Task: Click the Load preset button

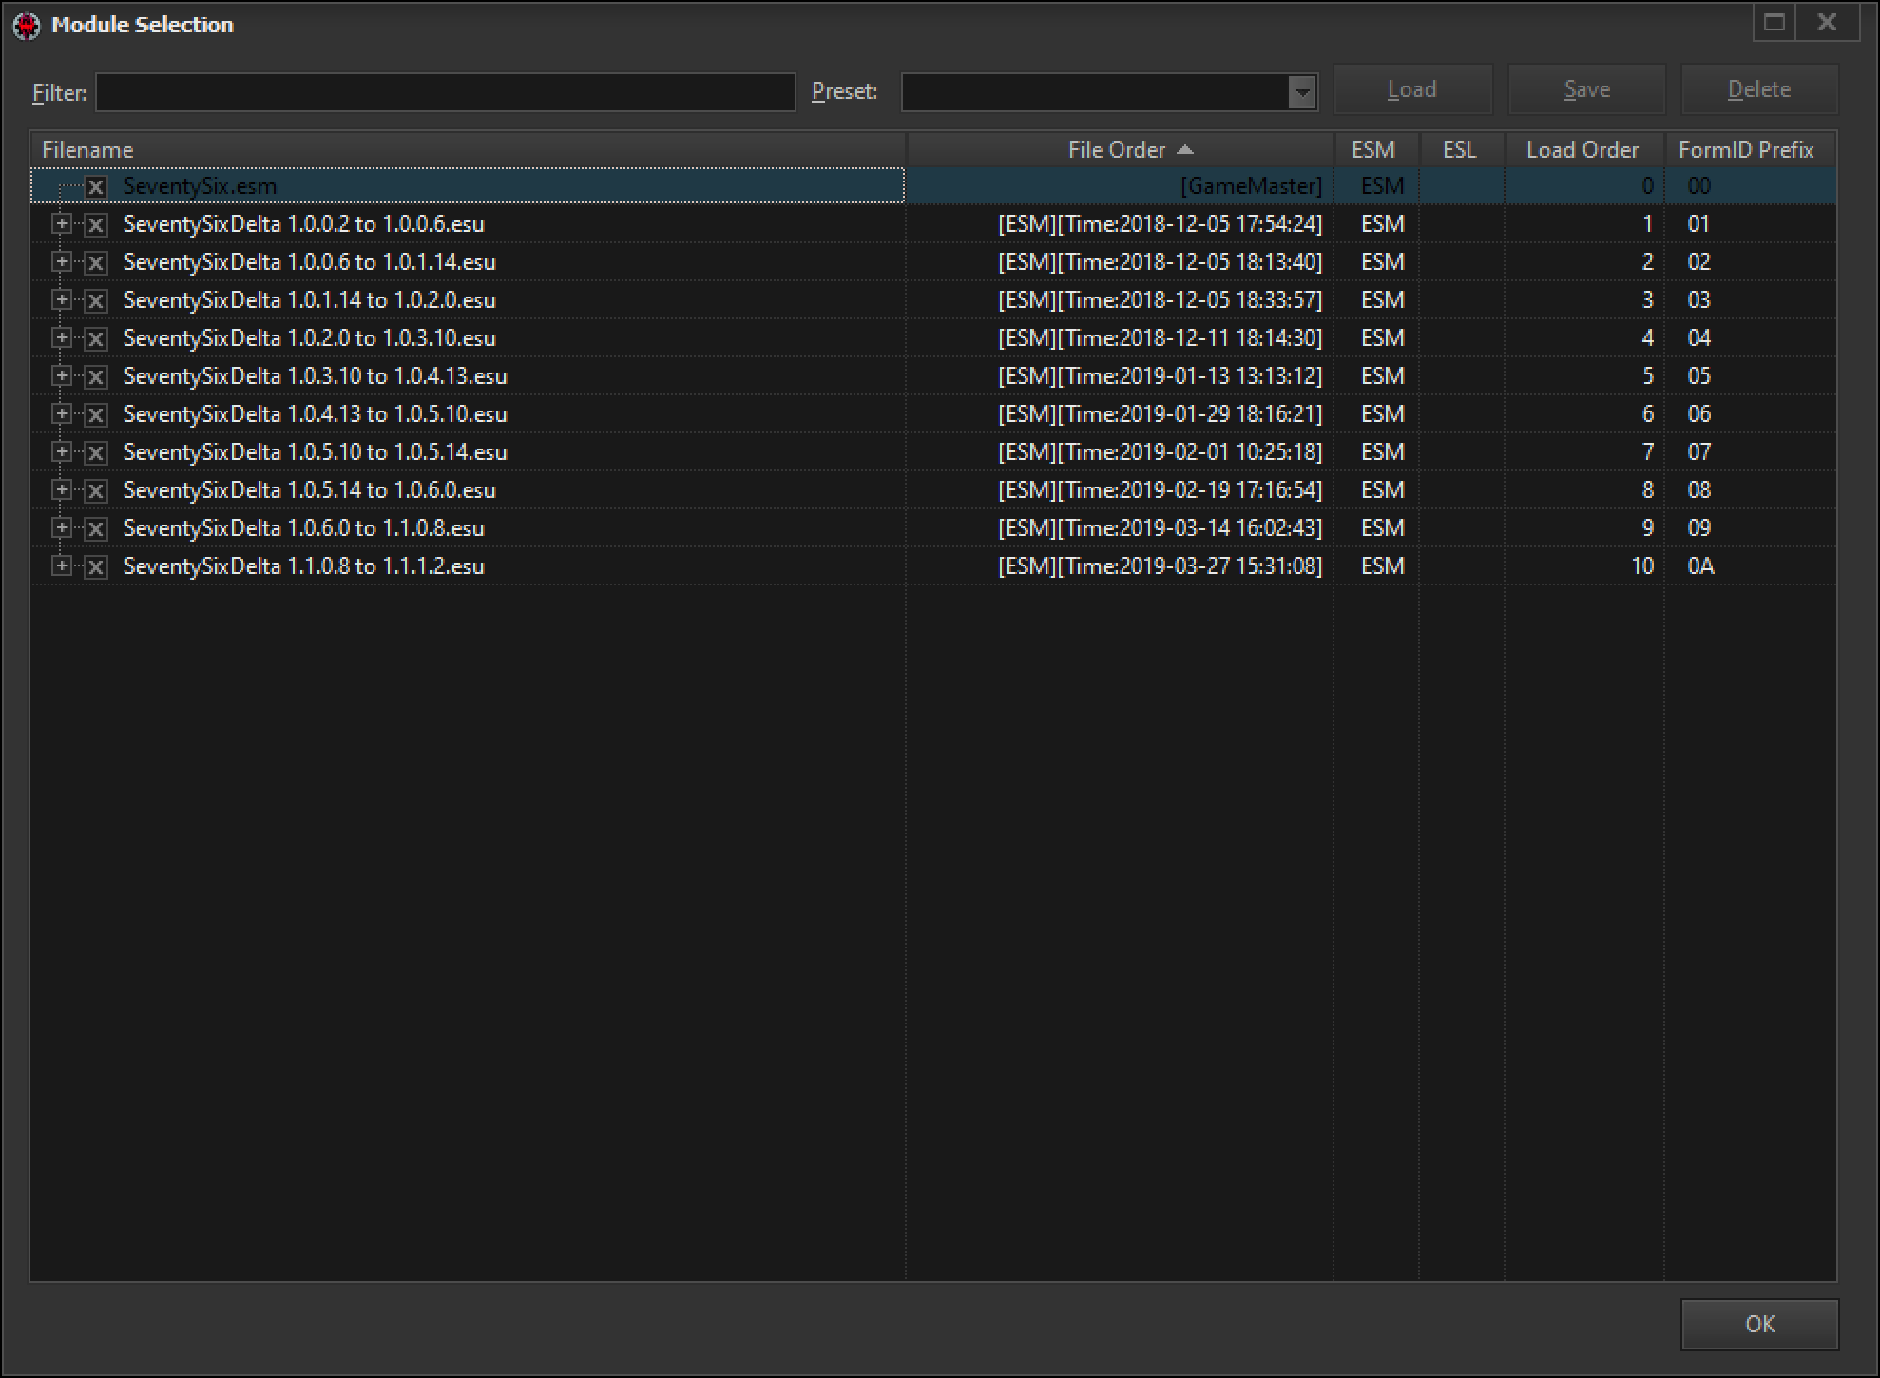Action: (1412, 88)
